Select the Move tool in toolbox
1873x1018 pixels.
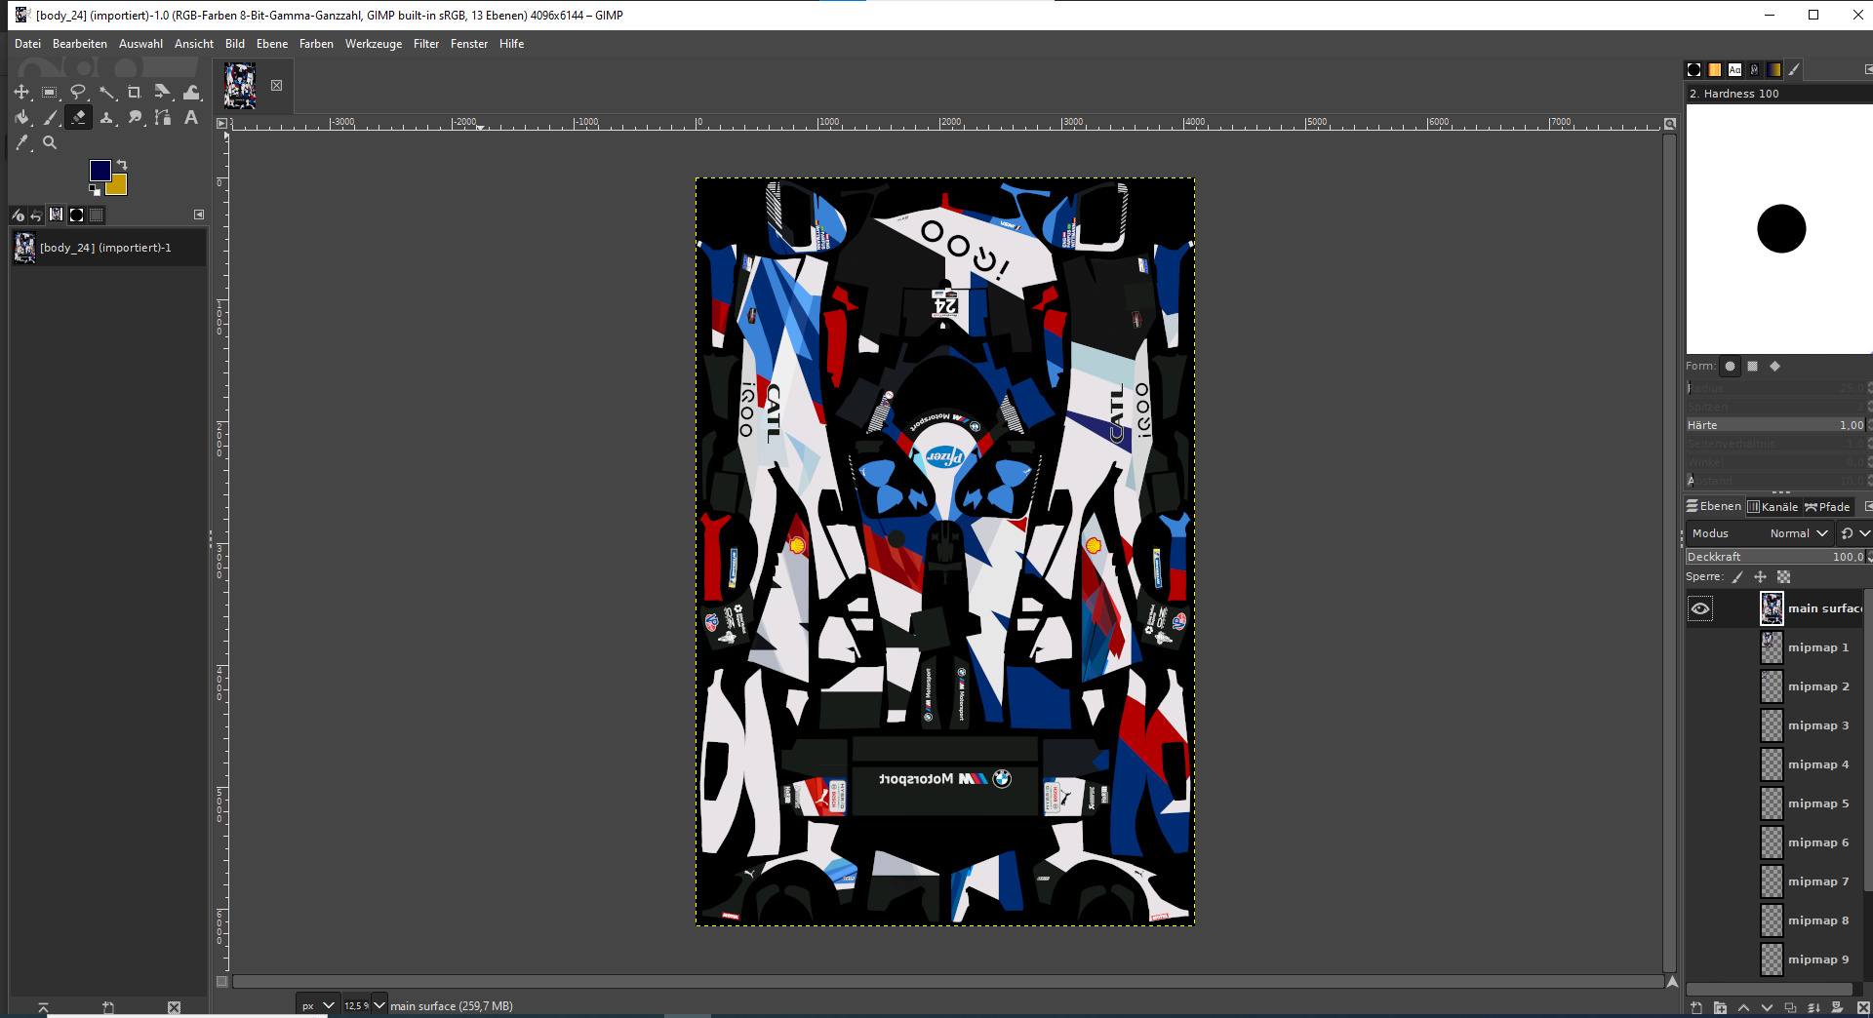click(21, 92)
